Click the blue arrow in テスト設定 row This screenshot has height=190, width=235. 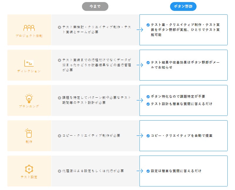click(x=140, y=171)
